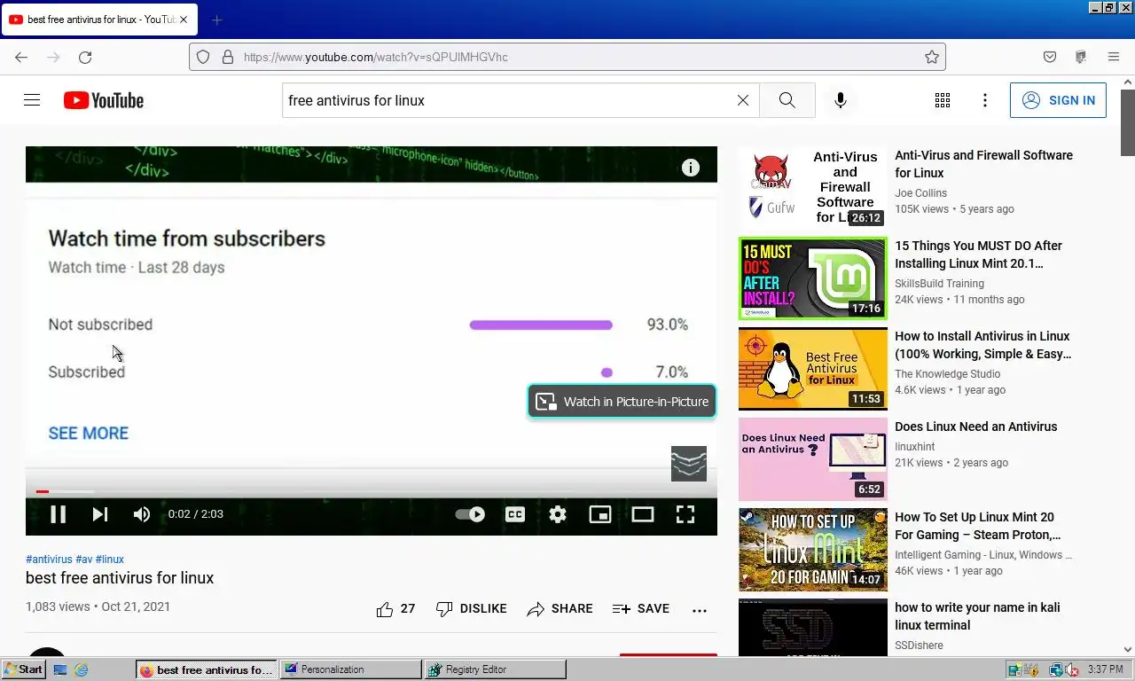Sign in to YouTube
The width and height of the screenshot is (1135, 681).
[1058, 100]
